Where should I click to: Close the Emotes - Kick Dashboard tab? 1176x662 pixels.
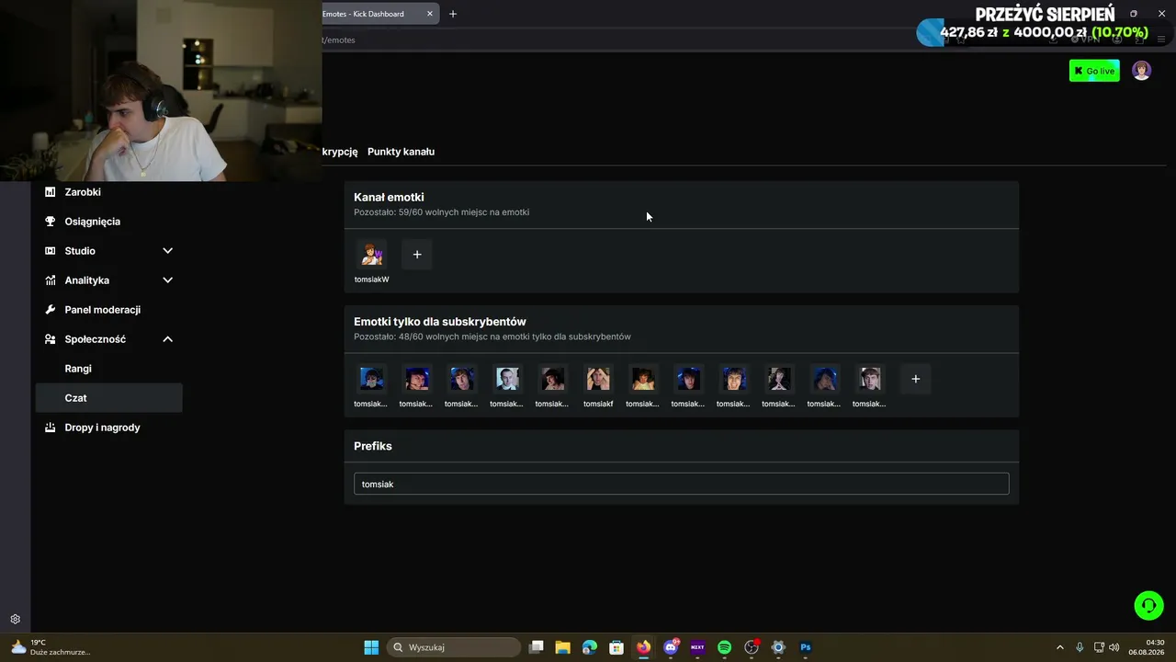click(430, 14)
